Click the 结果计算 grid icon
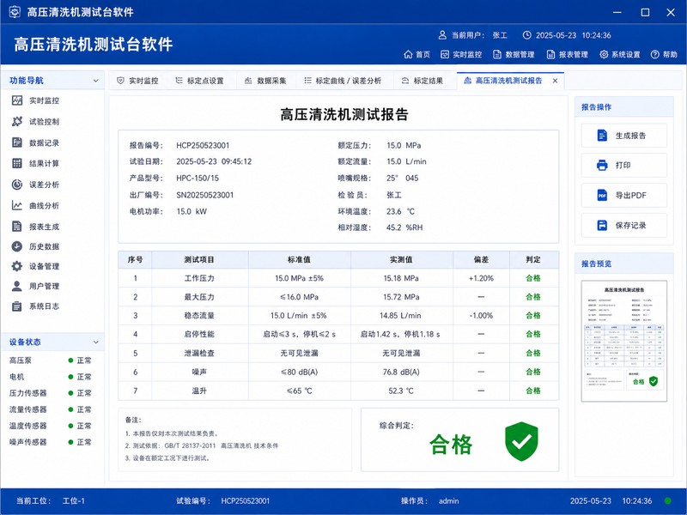The image size is (687, 515). tap(16, 163)
